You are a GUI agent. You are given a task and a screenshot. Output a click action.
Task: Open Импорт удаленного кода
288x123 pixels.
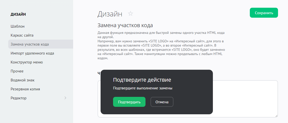[32, 53]
